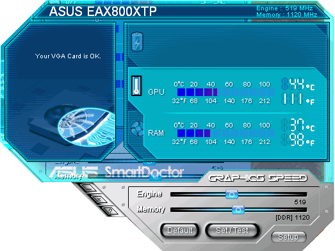Click the Engine 519 MHz header readout

pyautogui.click(x=284, y=8)
